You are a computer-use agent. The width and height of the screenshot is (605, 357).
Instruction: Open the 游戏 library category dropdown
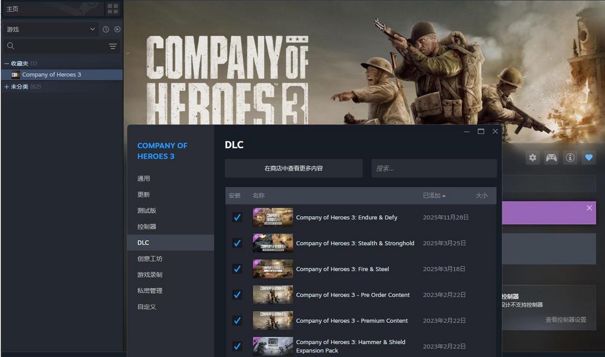(50, 29)
